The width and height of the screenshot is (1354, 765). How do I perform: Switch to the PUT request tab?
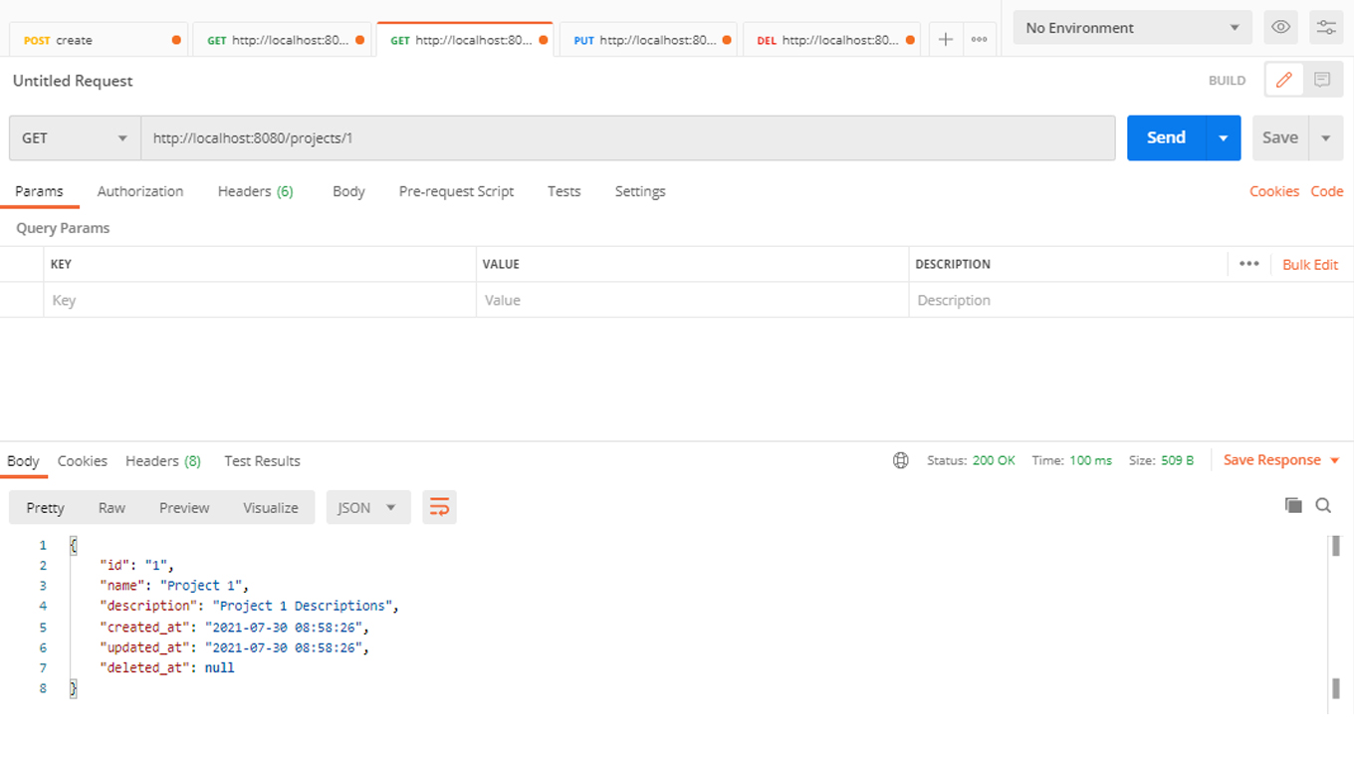coord(648,40)
